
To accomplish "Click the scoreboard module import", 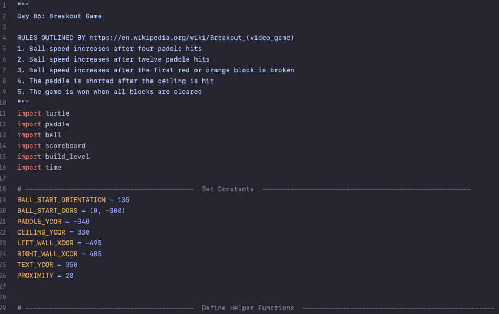I will [x=51, y=146].
